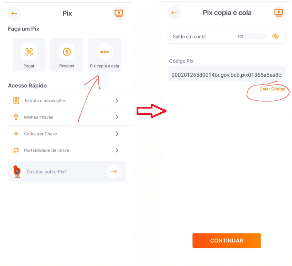The width and height of the screenshot is (292, 266).
Task: Expand Minhas chaves chevron arrow
Action: [117, 117]
